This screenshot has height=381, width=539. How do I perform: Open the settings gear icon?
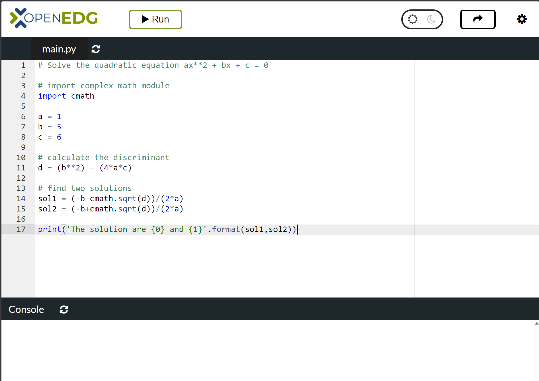[x=522, y=19]
